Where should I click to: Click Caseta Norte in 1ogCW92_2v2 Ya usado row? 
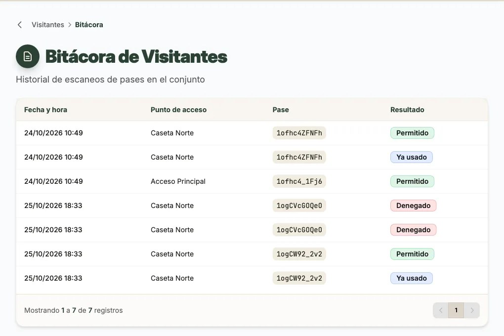172,278
